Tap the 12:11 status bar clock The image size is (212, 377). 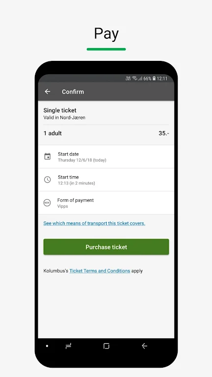pos(162,79)
